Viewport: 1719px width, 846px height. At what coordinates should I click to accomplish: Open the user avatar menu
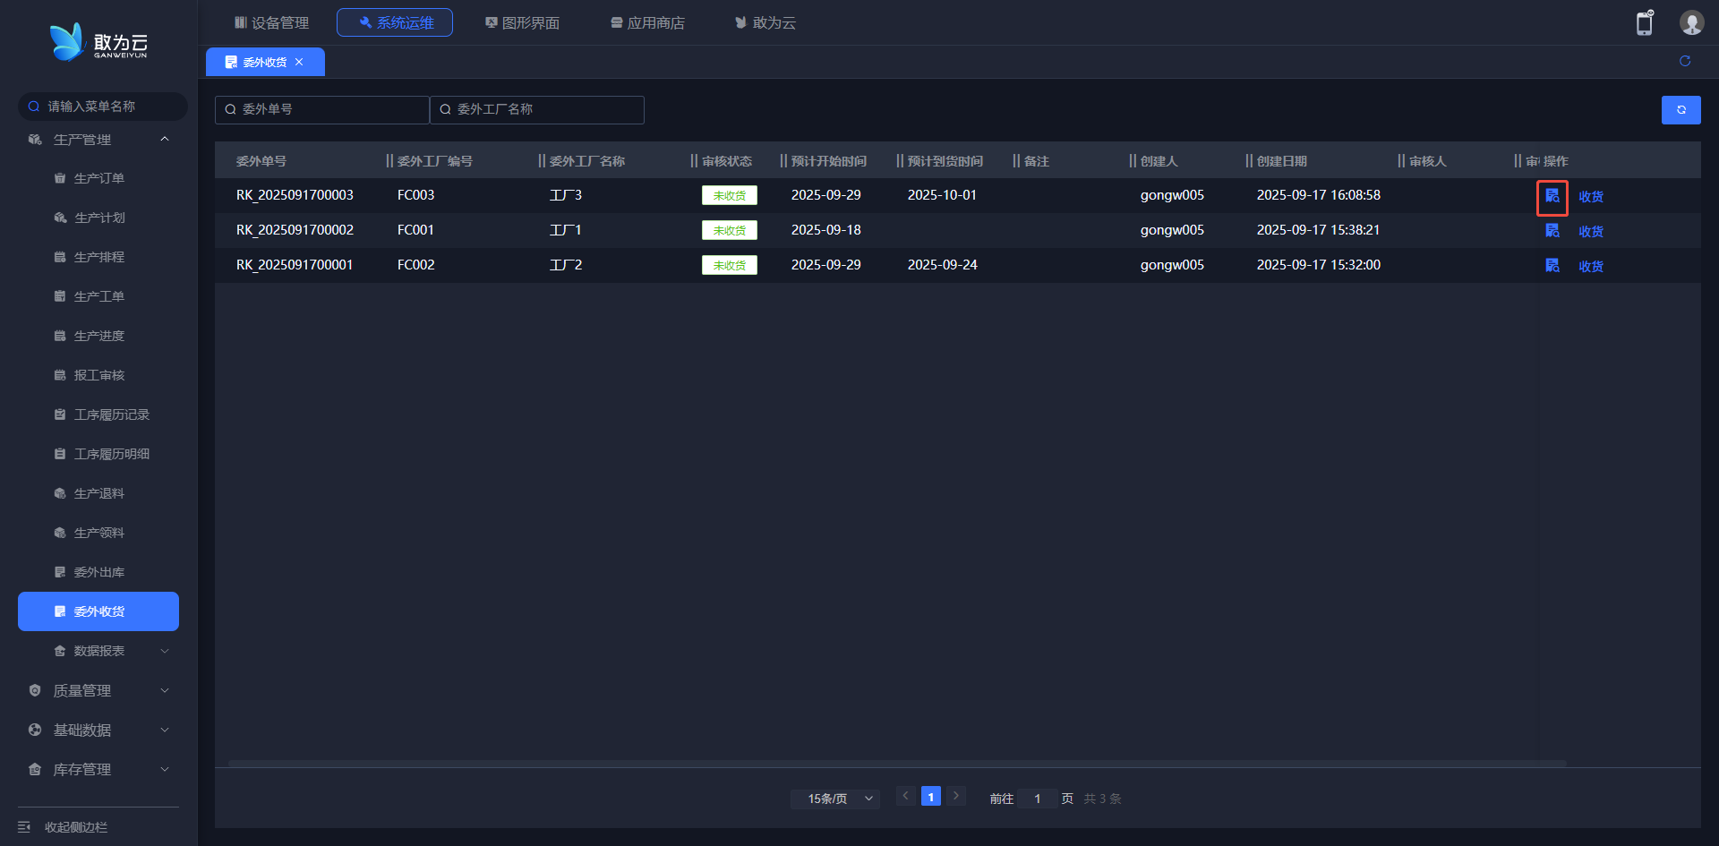click(1690, 23)
